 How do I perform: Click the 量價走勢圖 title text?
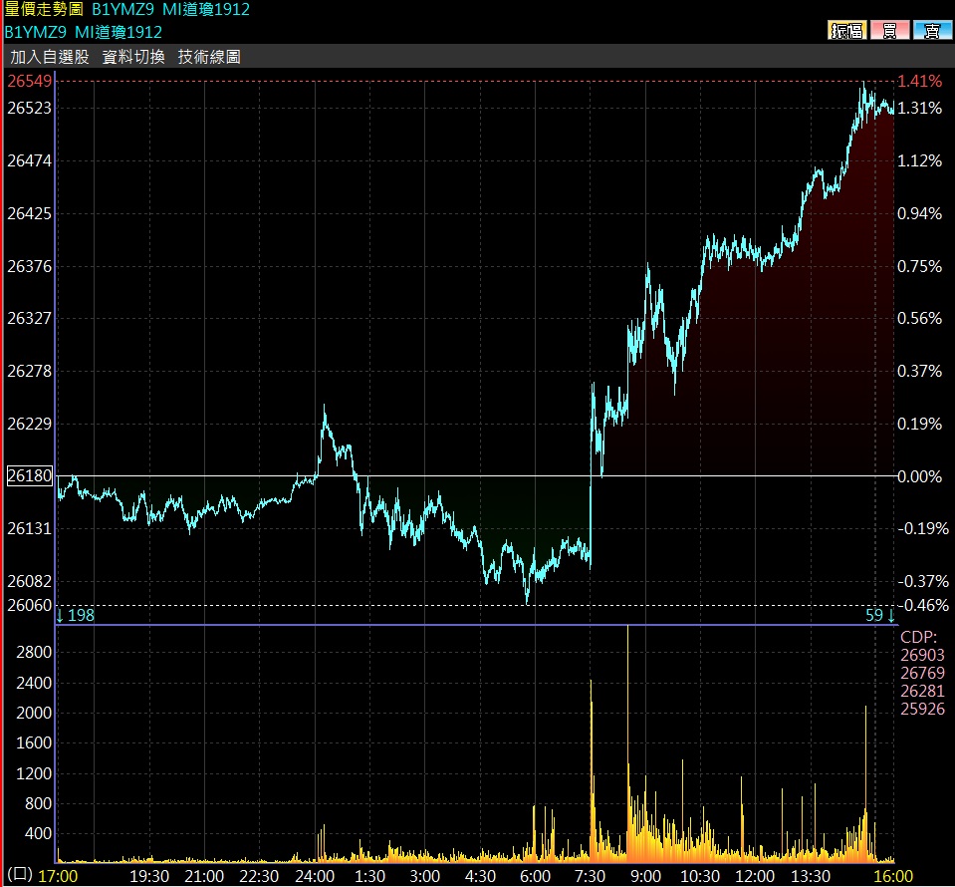44,9
